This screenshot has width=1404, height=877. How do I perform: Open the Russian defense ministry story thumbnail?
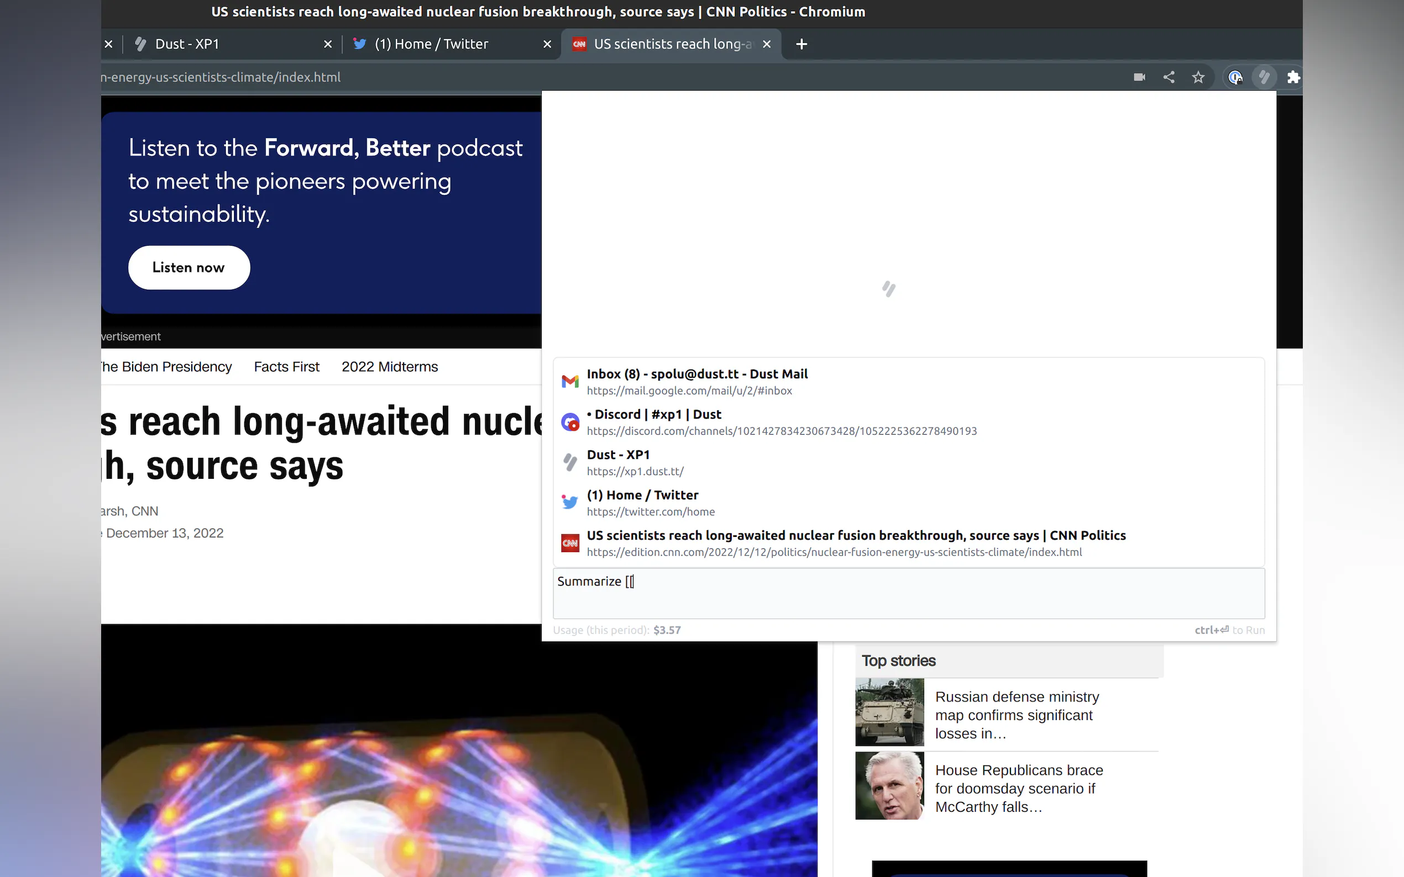pyautogui.click(x=889, y=712)
